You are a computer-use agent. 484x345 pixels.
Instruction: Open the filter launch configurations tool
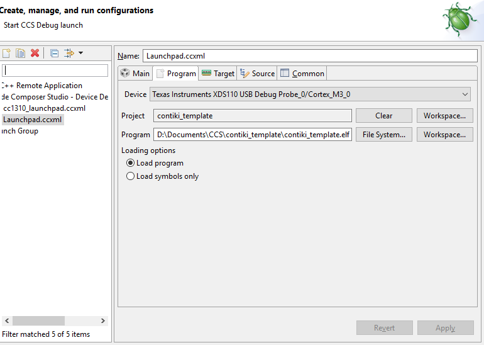pyautogui.click(x=69, y=53)
